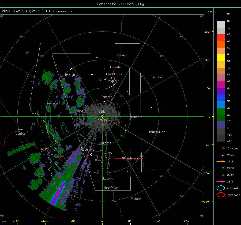Click the Innisfail label
The image size is (241, 225).
(x=108, y=97)
